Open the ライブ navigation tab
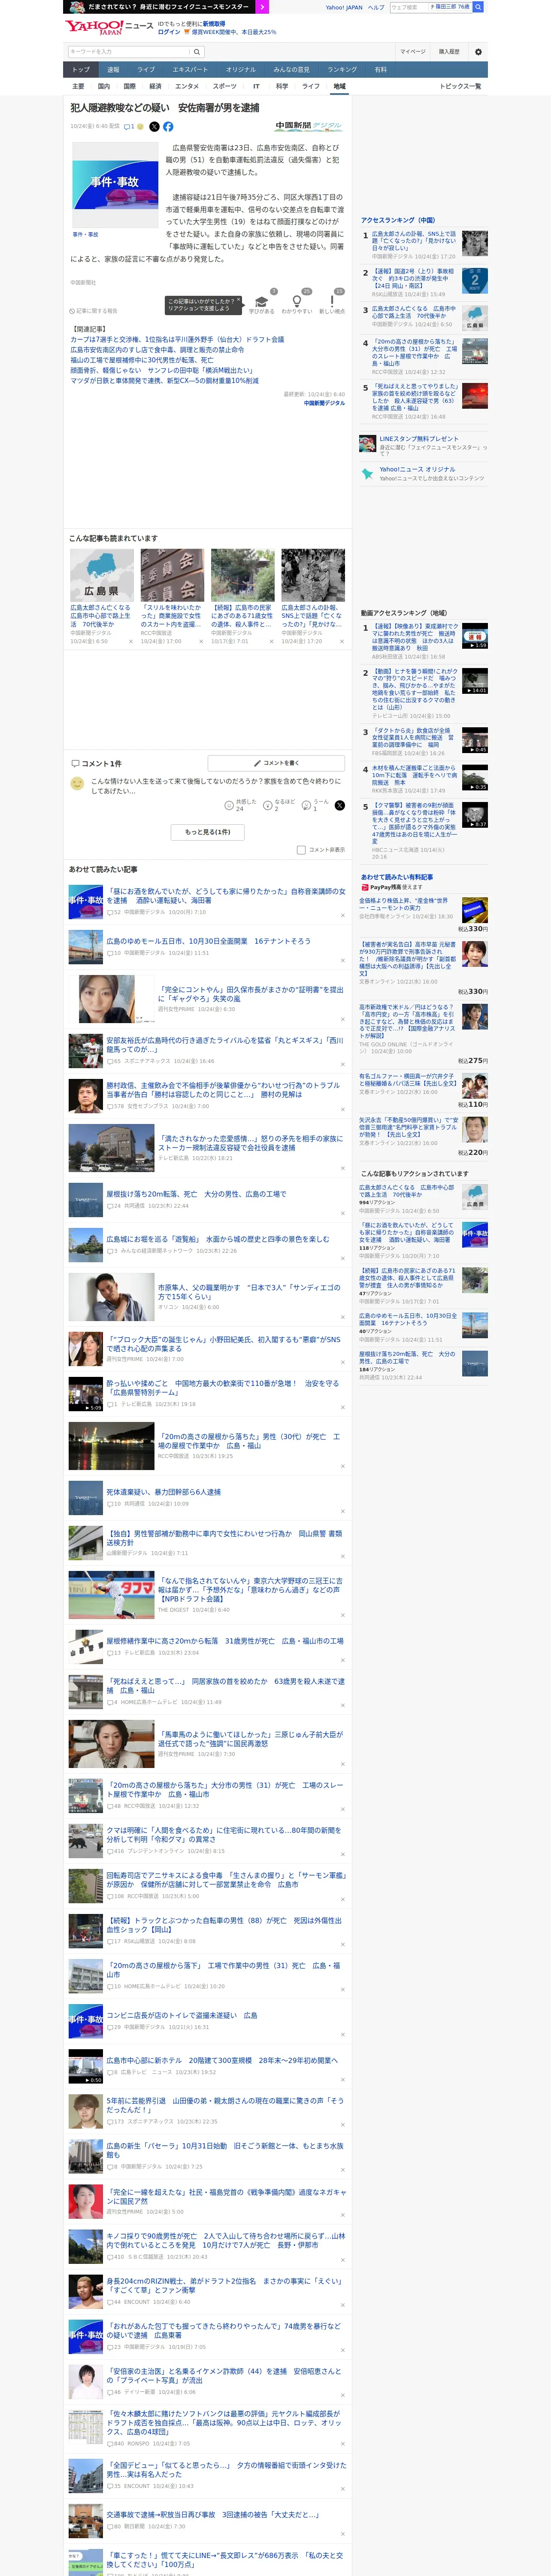Screen dimensions: 551x2576 click(x=146, y=70)
